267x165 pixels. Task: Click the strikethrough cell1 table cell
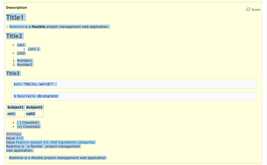(16, 114)
